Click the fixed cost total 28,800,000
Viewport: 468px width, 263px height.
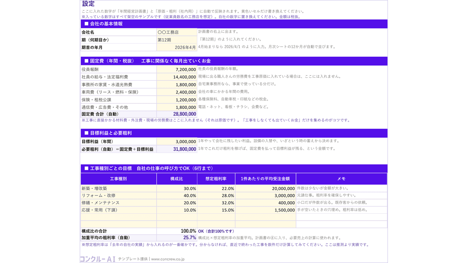(x=177, y=114)
